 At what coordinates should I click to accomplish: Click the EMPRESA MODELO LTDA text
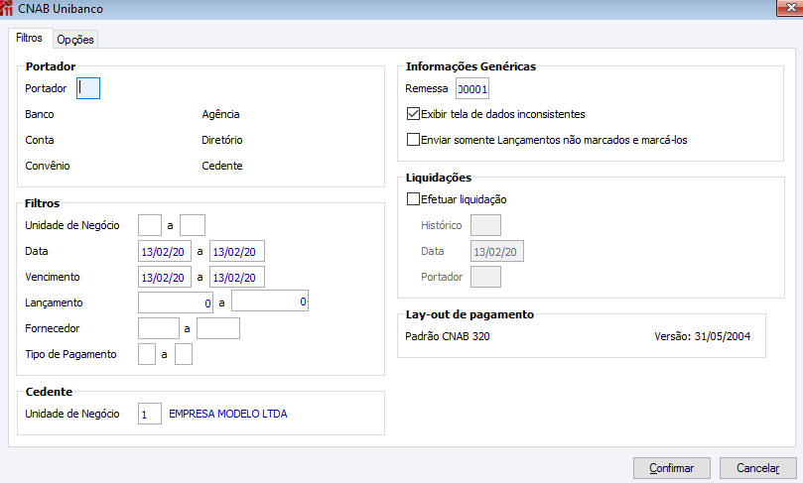[x=228, y=414]
